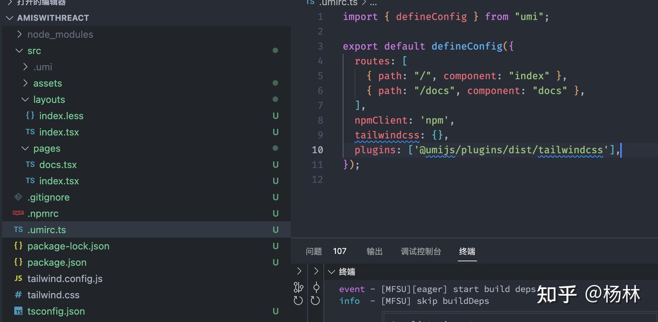Click the npm icon beside .npmrc
Viewport: 658px width, 322px height.
18,213
